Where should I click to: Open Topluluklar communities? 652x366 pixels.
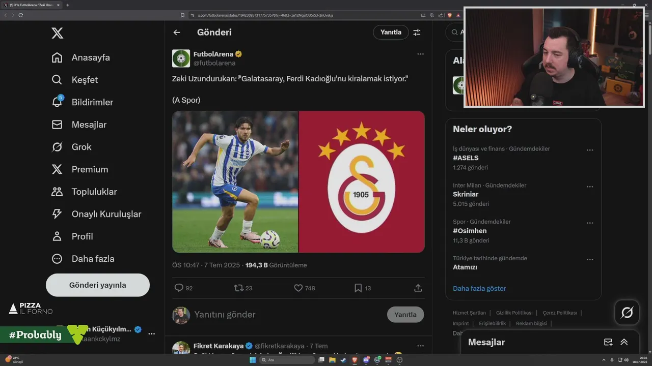84,192
